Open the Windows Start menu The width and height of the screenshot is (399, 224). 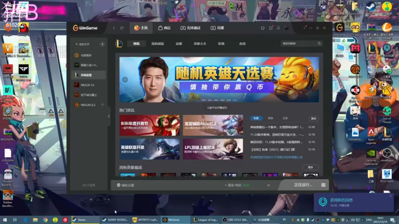[x=5, y=220]
